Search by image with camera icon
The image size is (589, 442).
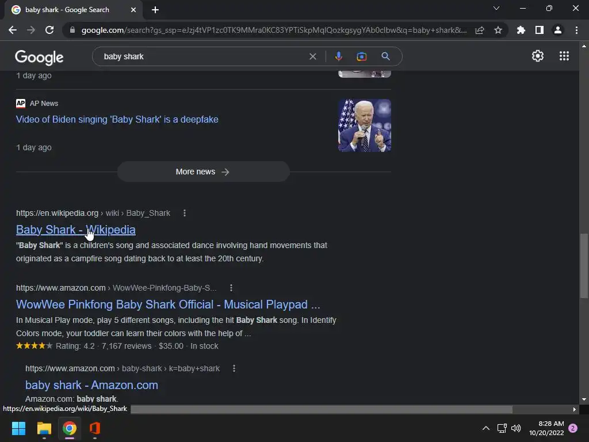361,56
